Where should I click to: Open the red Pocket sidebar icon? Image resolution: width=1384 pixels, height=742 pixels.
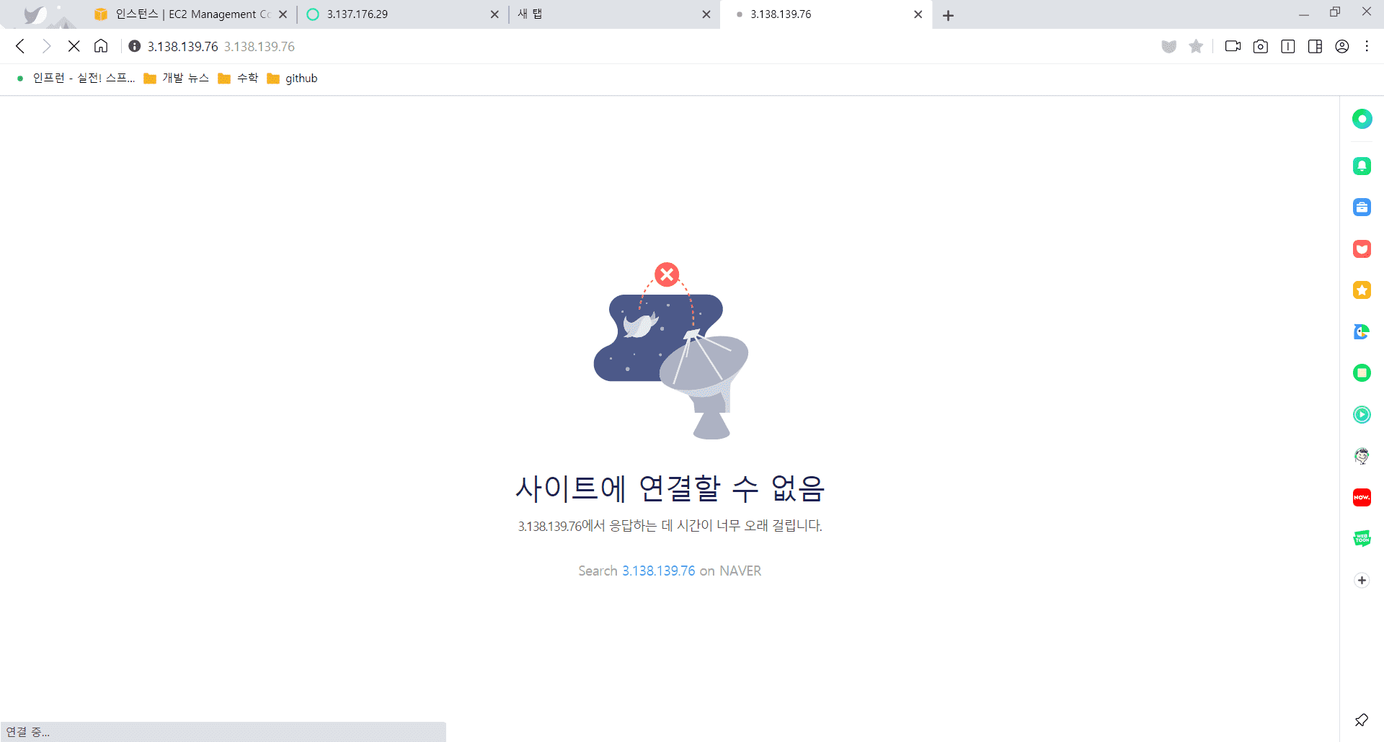click(x=1362, y=249)
